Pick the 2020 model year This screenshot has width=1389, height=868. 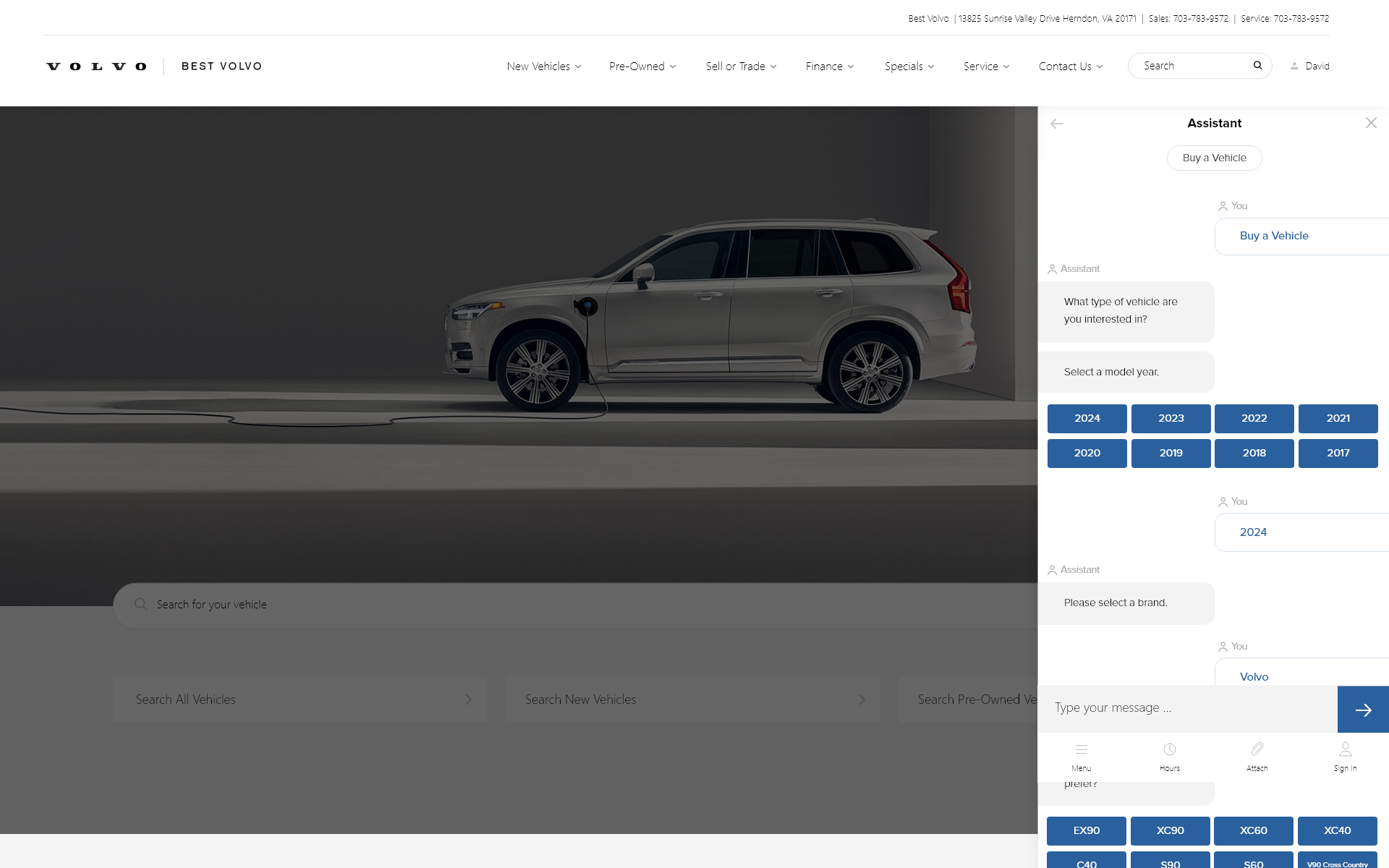(1087, 453)
